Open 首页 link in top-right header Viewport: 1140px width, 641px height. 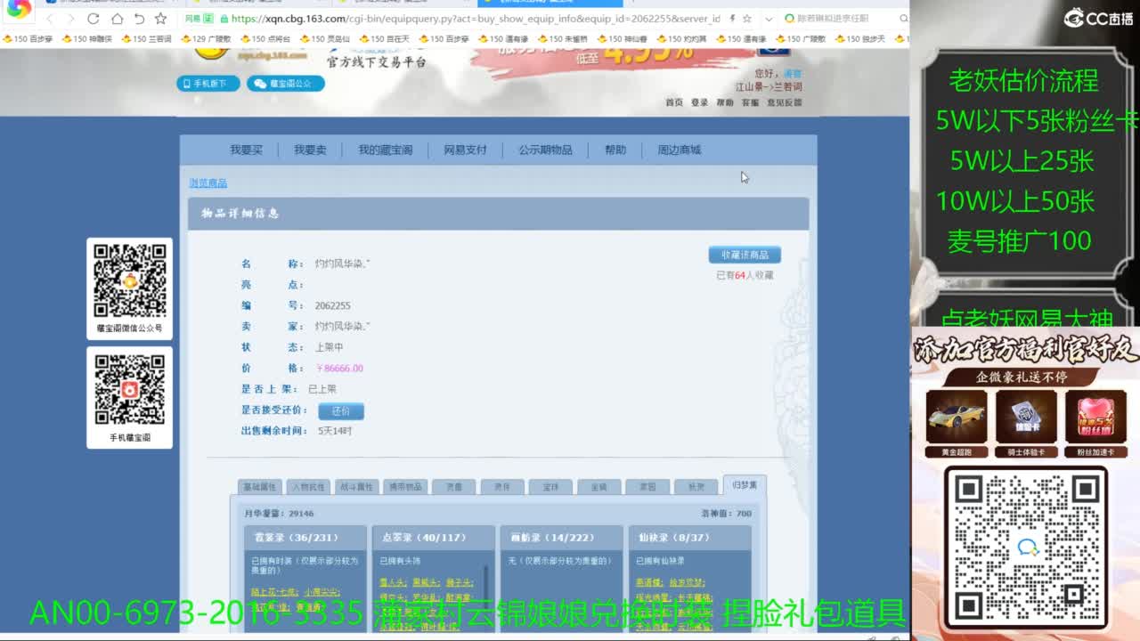[x=674, y=102]
